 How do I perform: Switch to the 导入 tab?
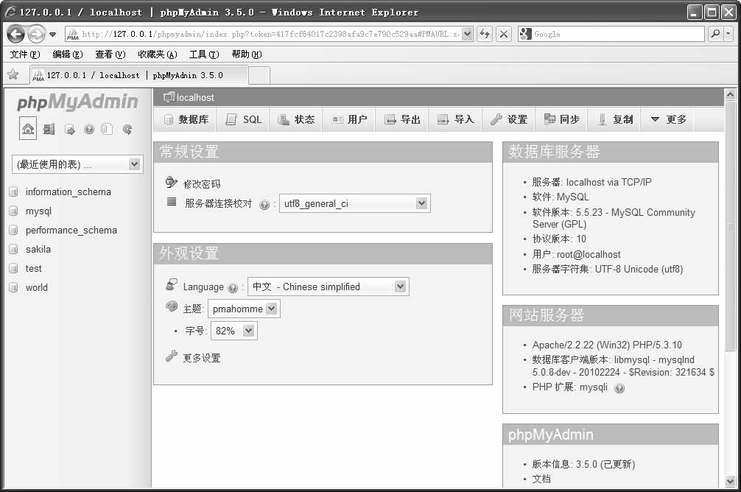click(x=455, y=119)
